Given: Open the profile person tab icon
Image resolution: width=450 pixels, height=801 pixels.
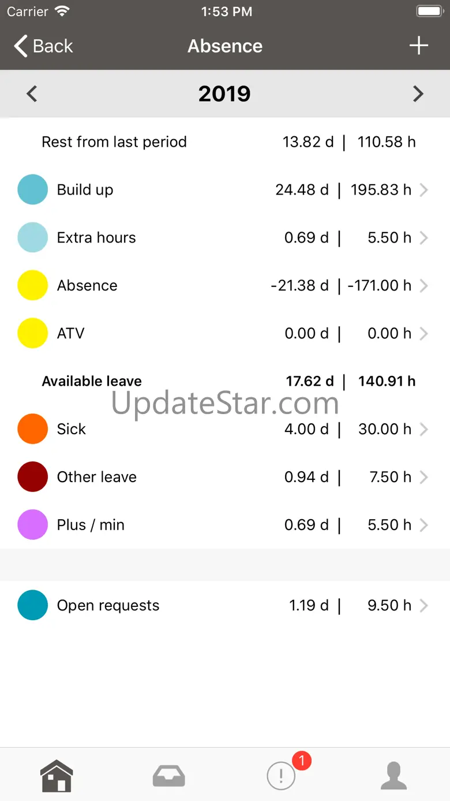Looking at the screenshot, I should (x=394, y=776).
